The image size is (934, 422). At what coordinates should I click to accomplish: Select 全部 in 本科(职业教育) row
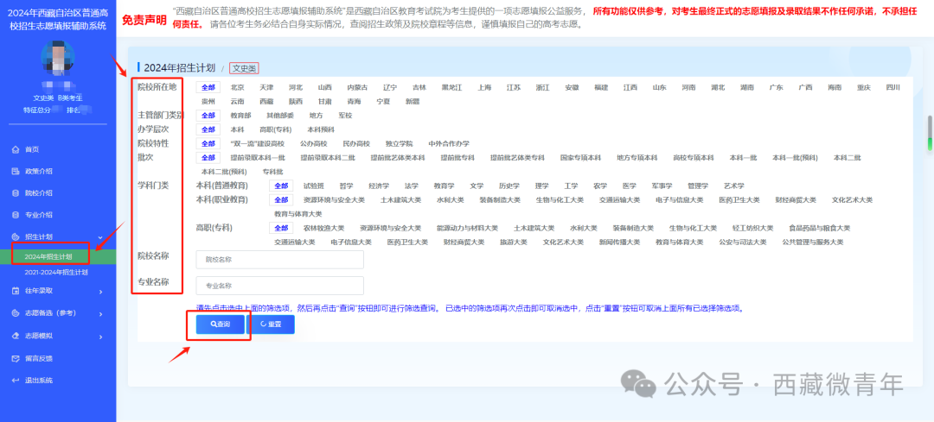(x=280, y=199)
